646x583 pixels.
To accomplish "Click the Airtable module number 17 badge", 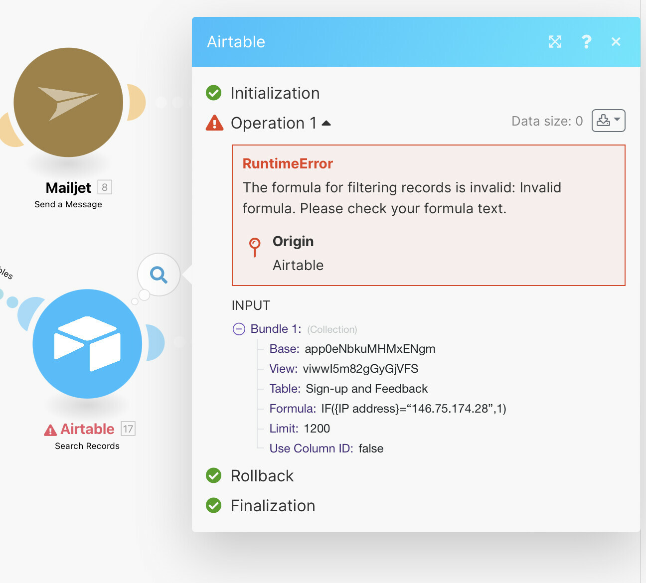I will click(x=128, y=429).
